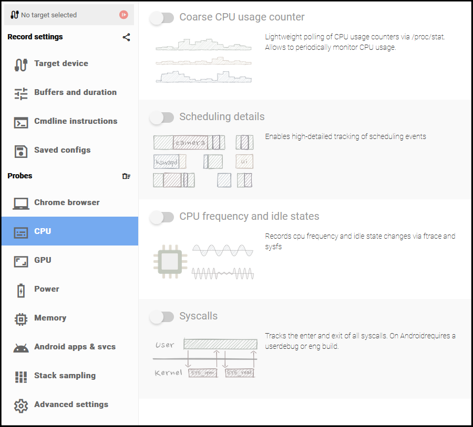The image size is (473, 427).
Task: Click the Advanced settings gear icon
Action: click(21, 405)
